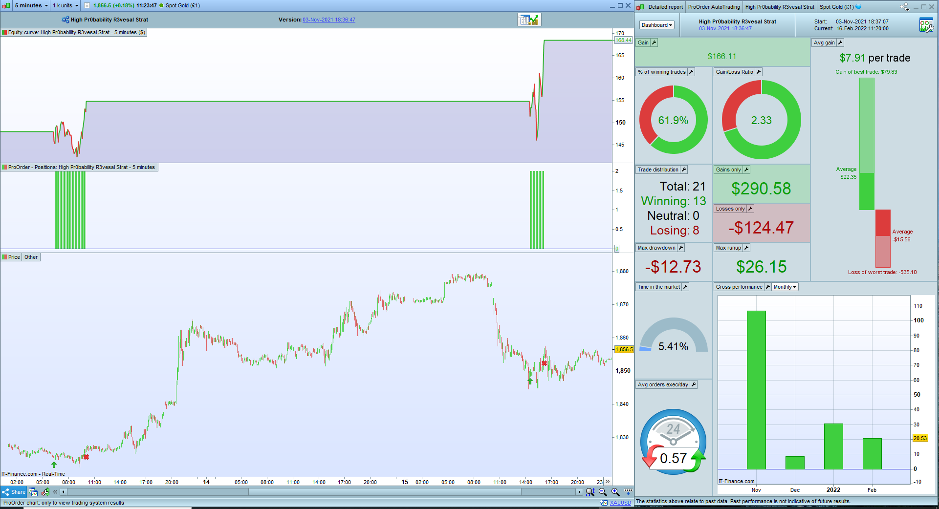Screen dimensions: 939x509
Task: Click wrench for Time in the market
Action: click(x=685, y=287)
